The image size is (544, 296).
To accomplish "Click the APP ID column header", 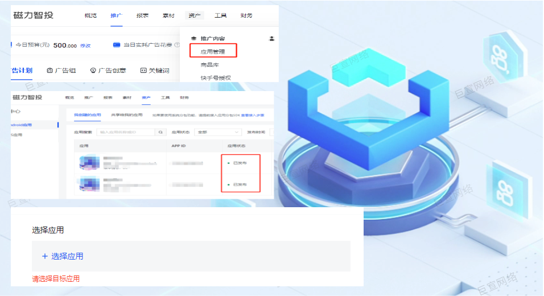I will point(178,146).
